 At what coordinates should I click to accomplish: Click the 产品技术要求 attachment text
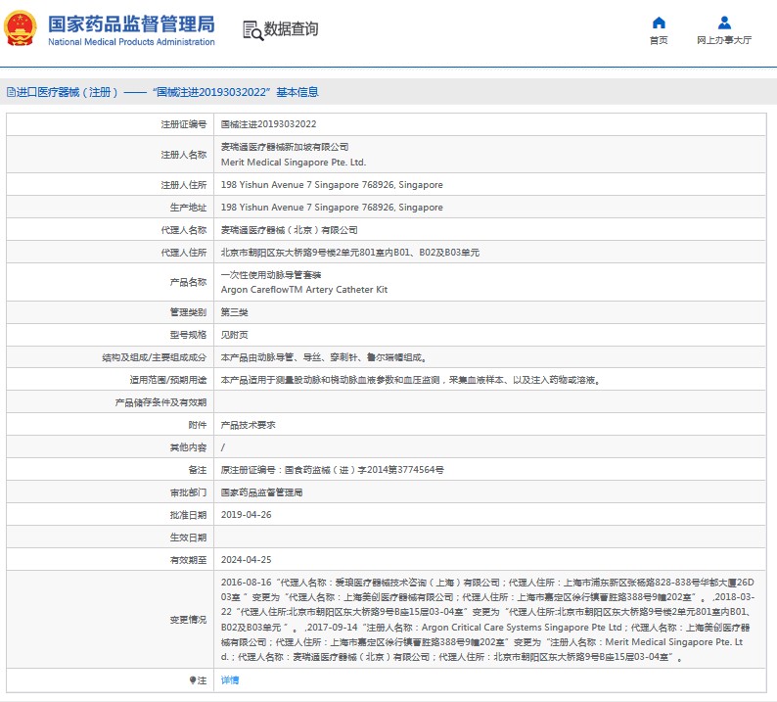coord(248,425)
